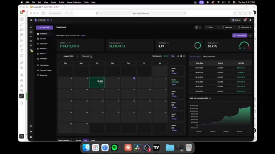Select the TradingView crosshair cursor tool
275x154 pixels.
click(x=21, y=19)
